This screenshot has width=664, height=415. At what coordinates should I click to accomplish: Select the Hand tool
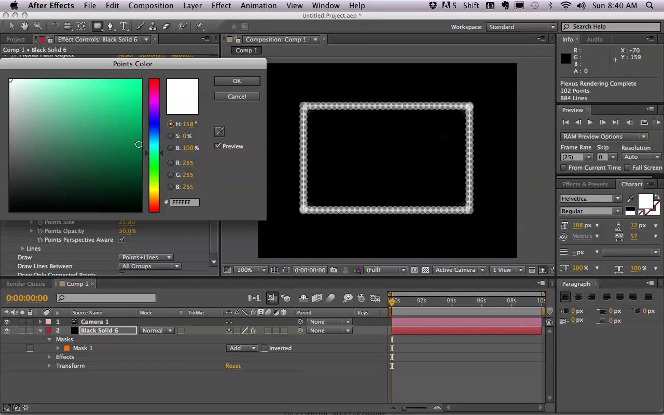click(25, 26)
